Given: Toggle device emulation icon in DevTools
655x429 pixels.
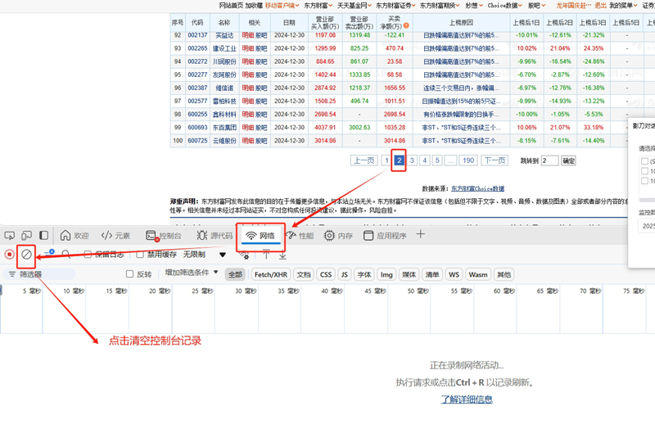Looking at the screenshot, I should tap(27, 236).
